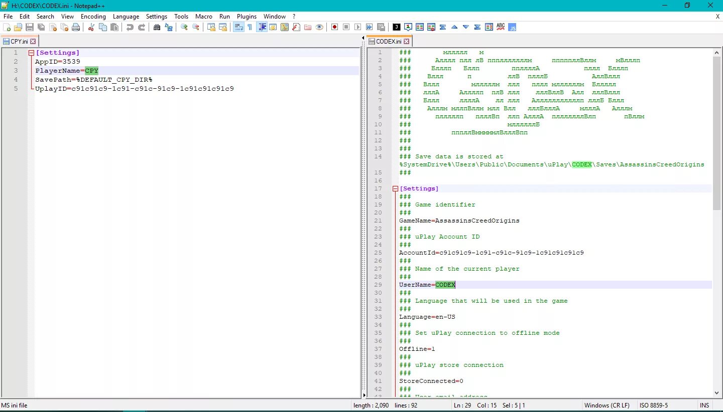Open Replace with the find-replace icon
The width and height of the screenshot is (723, 412).
pyautogui.click(x=169, y=27)
